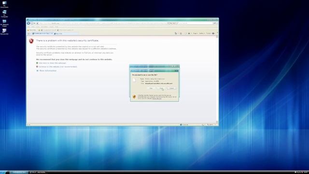Click the yellow security shield icon in the dialog
Screen dimensions: 309x174
(x=134, y=97)
